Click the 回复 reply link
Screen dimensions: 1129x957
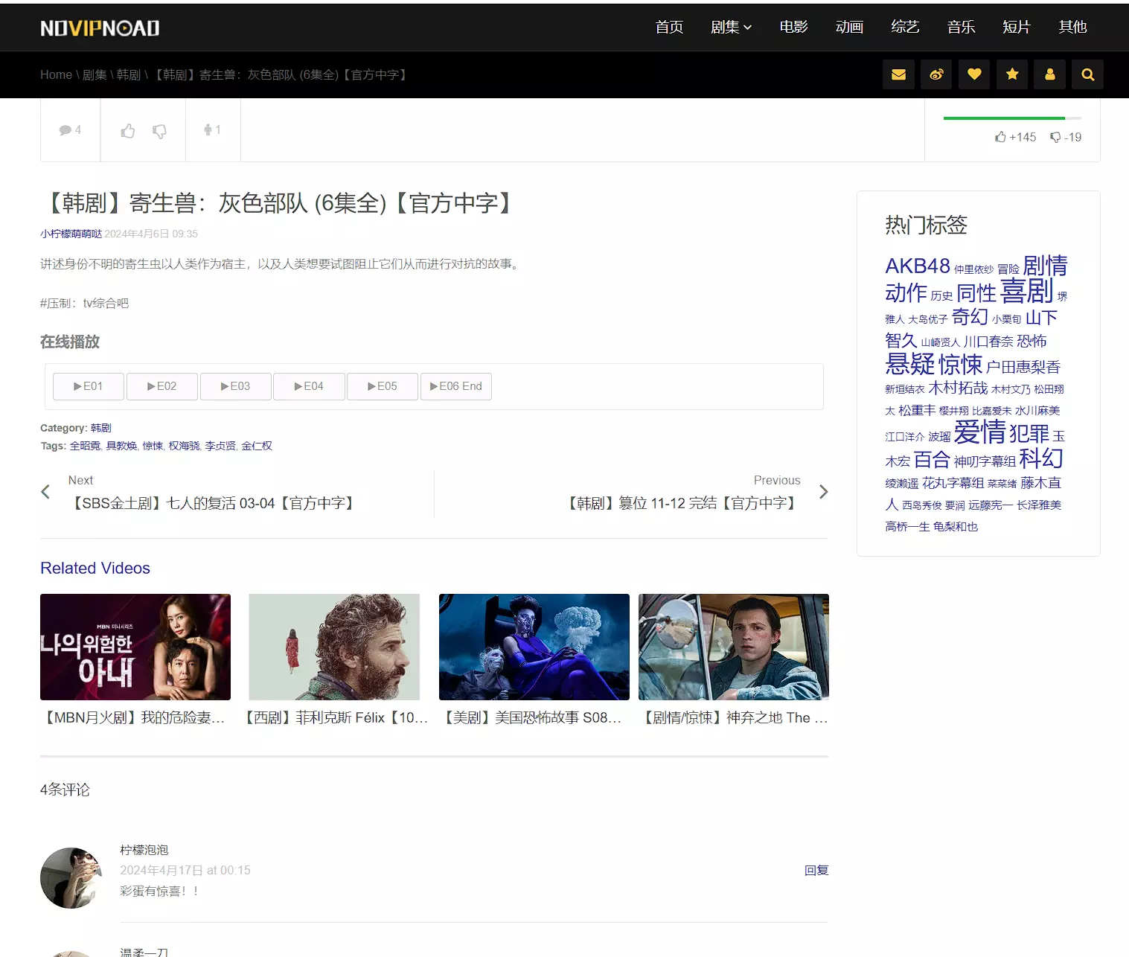coord(816,870)
